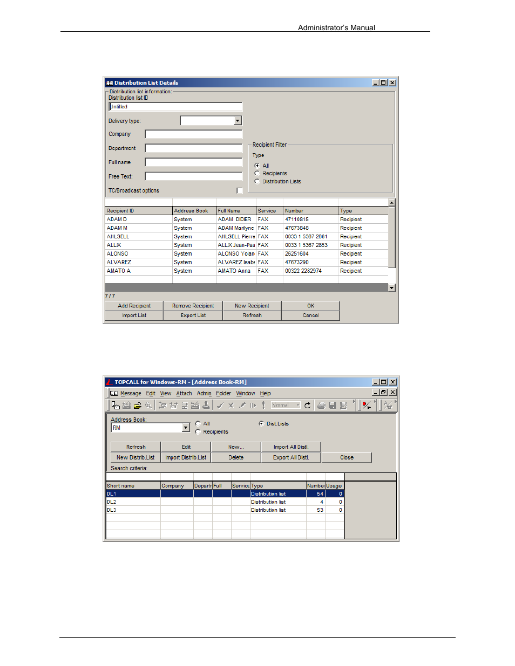The image size is (515, 666).
Task: Click the pencil edit toolbar icon
Action: click(242, 405)
